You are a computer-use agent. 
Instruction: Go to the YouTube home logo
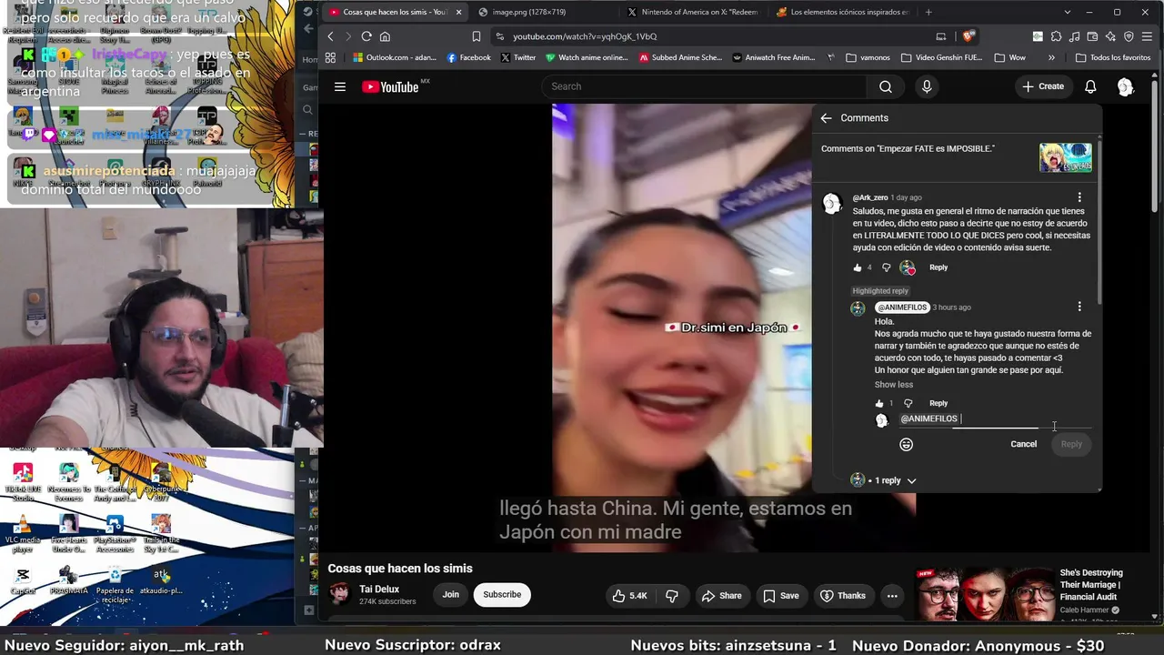pyautogui.click(x=391, y=86)
